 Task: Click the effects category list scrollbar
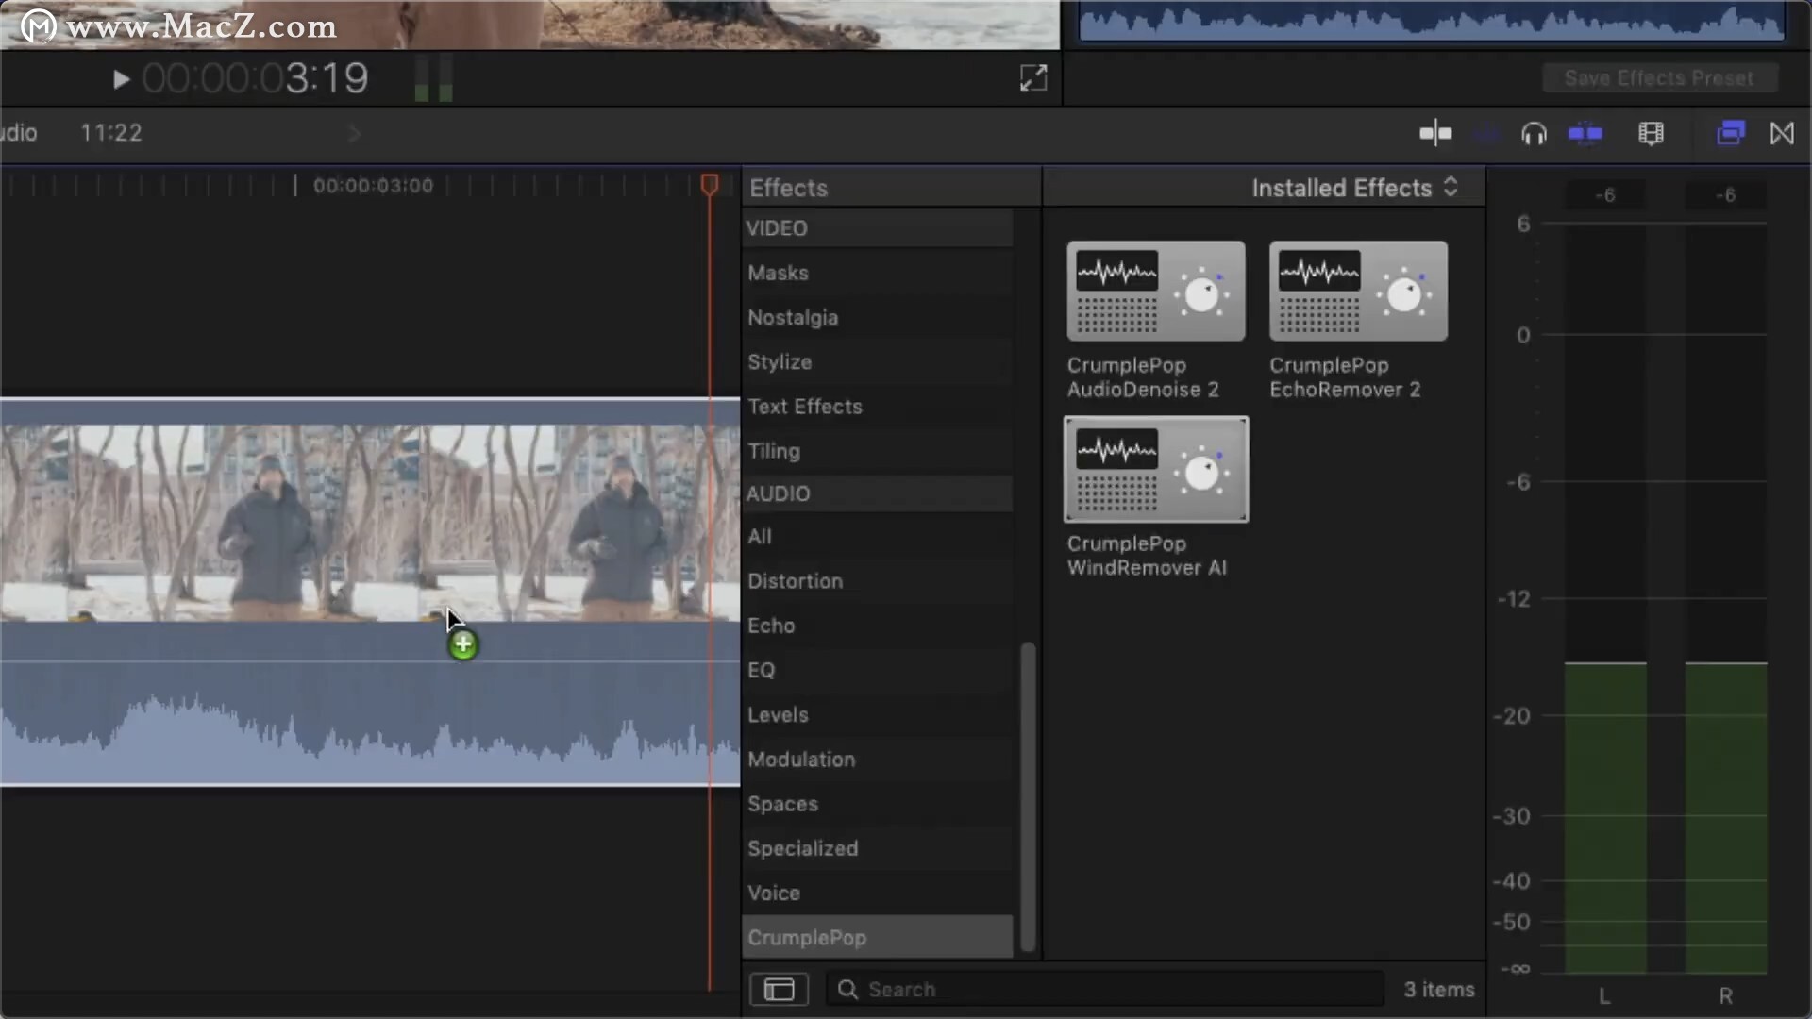pyautogui.click(x=1028, y=795)
